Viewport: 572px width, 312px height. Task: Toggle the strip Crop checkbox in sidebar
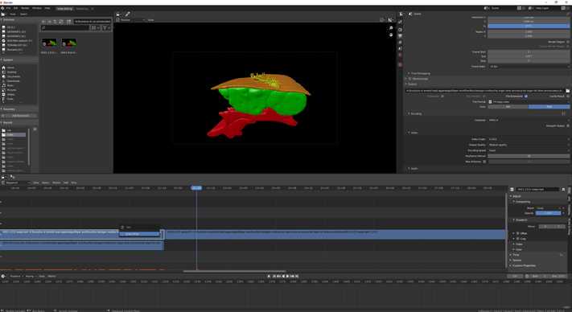pos(517,239)
